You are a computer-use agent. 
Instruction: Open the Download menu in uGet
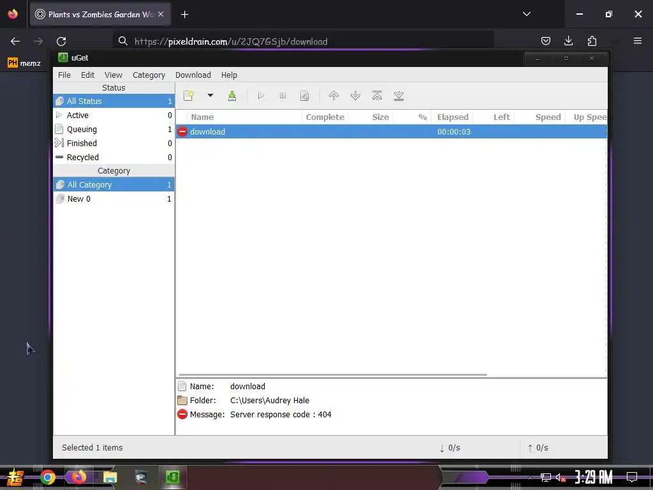click(x=193, y=75)
